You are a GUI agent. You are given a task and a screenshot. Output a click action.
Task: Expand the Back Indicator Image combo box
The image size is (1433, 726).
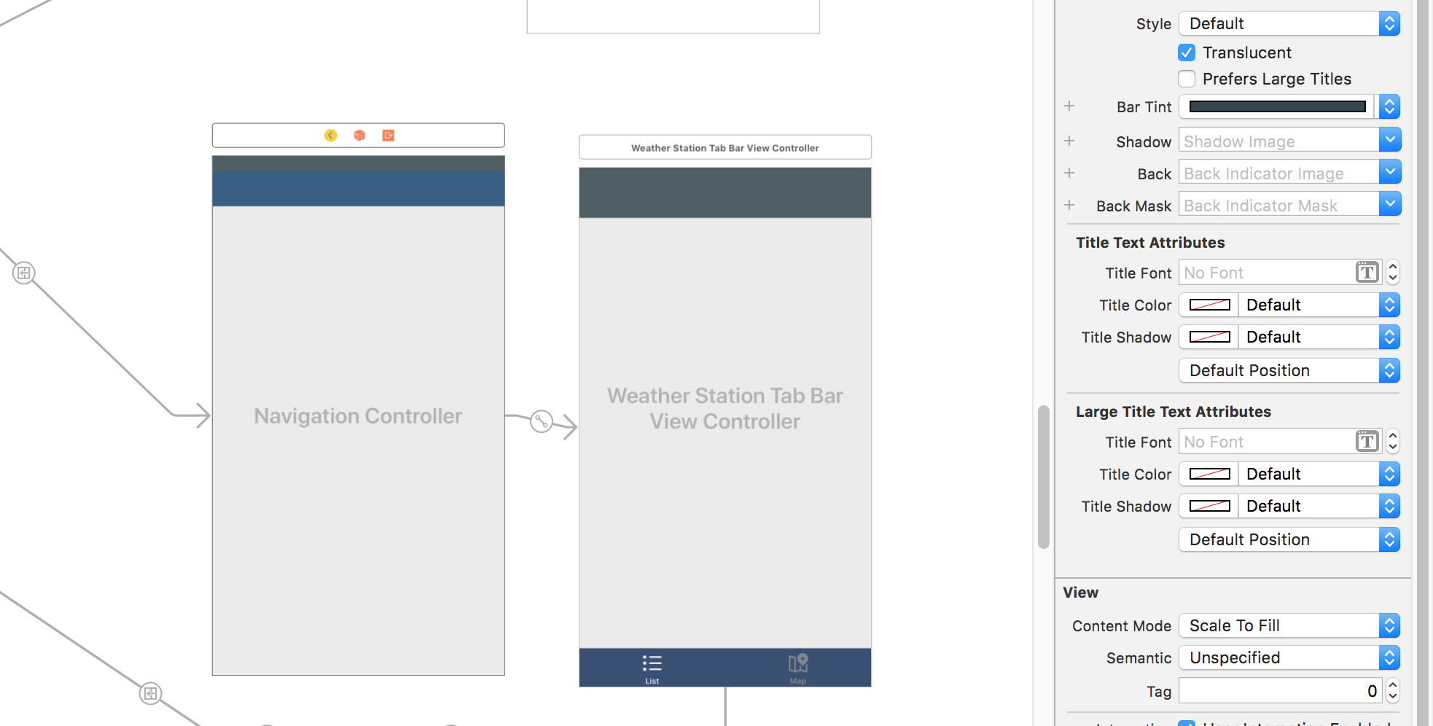pyautogui.click(x=1389, y=172)
